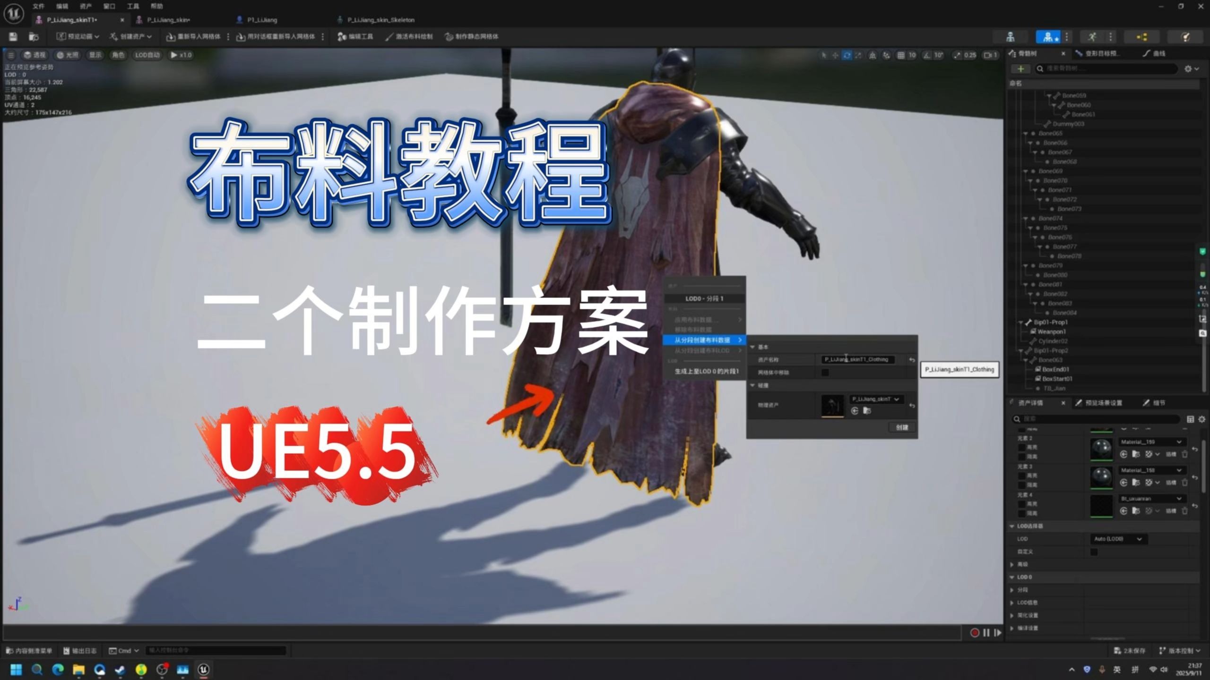Toggle the 高亮 checkbox under 元素 2
Screen dimensions: 1210x680
pos(1021,447)
